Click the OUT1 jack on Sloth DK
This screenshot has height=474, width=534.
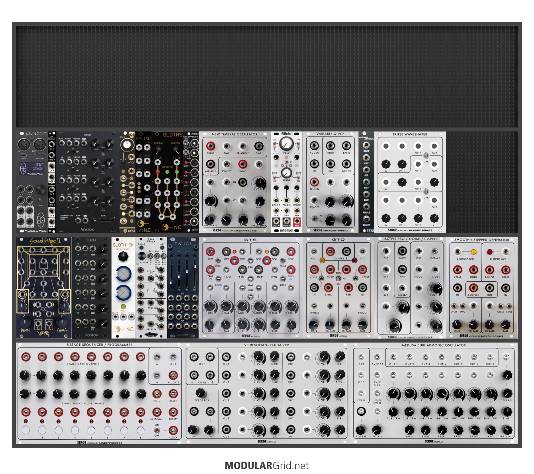[115, 317]
